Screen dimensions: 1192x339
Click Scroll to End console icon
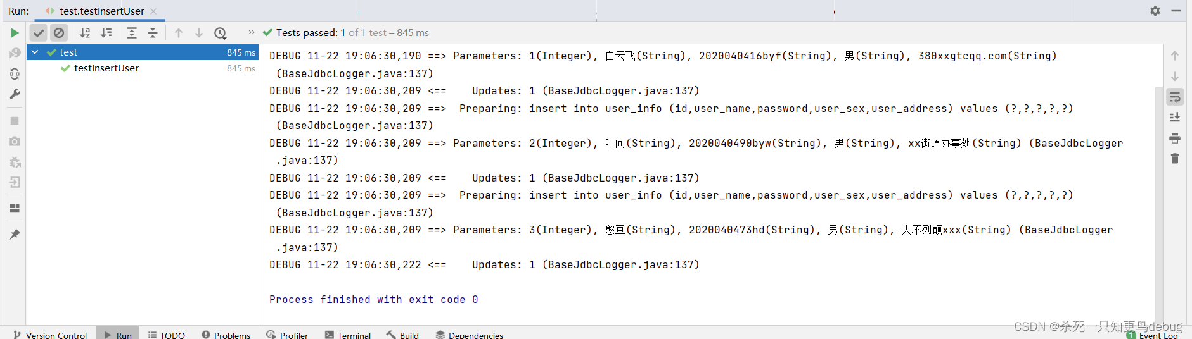click(1175, 118)
